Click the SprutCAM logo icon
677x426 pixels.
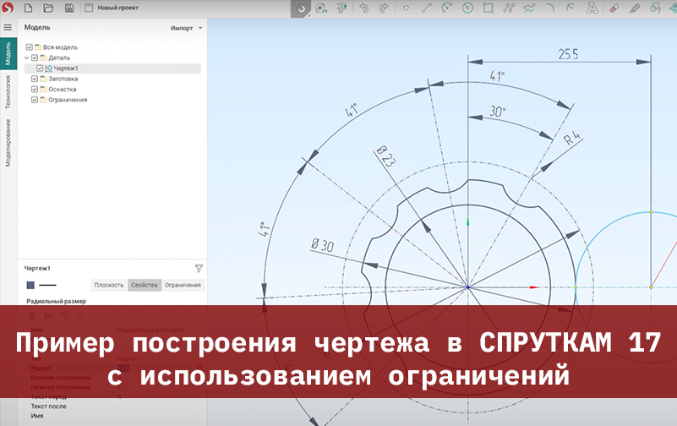(8, 8)
